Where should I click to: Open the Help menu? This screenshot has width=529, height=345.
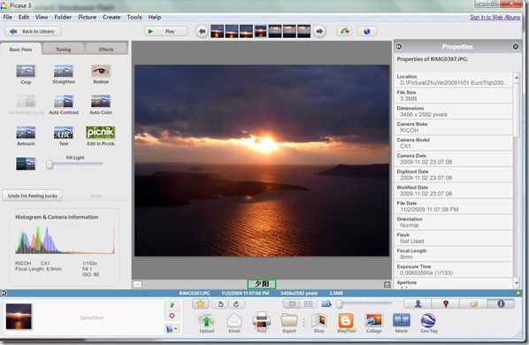(155, 17)
